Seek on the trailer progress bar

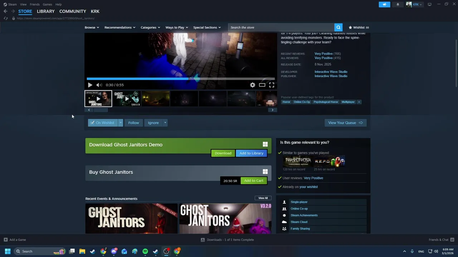181,79
